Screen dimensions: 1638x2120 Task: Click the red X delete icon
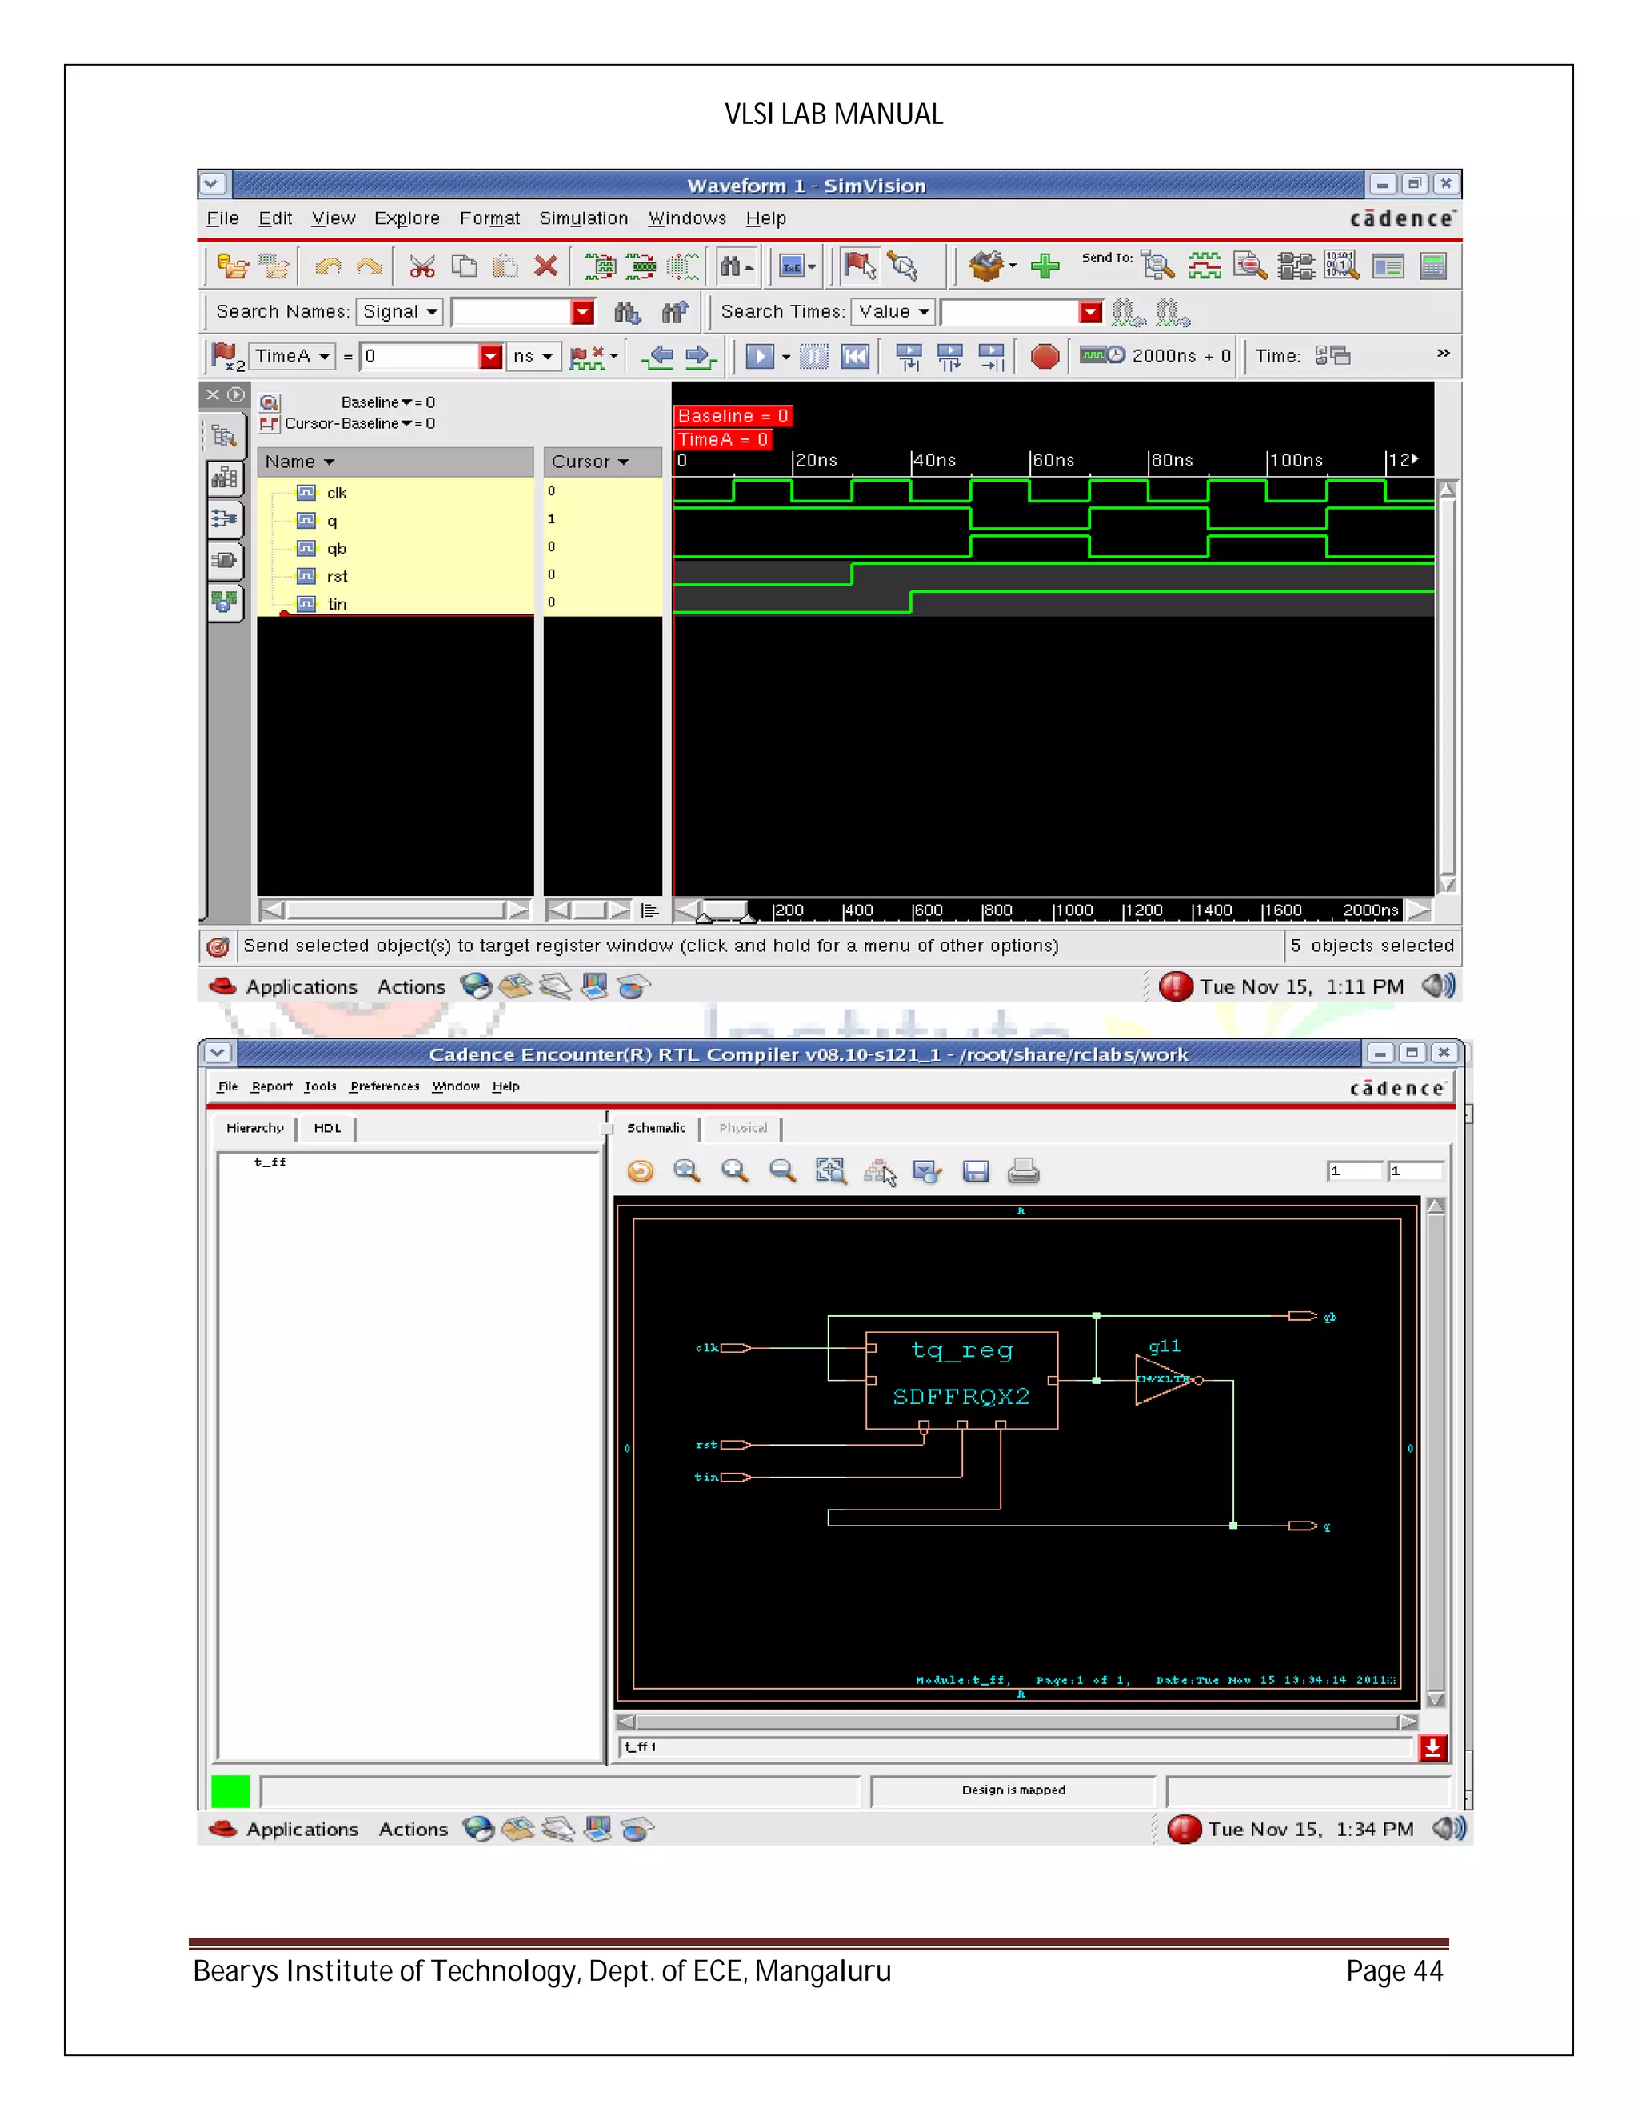(x=545, y=266)
